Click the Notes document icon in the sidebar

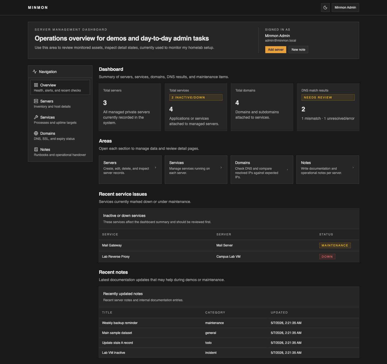36,149
